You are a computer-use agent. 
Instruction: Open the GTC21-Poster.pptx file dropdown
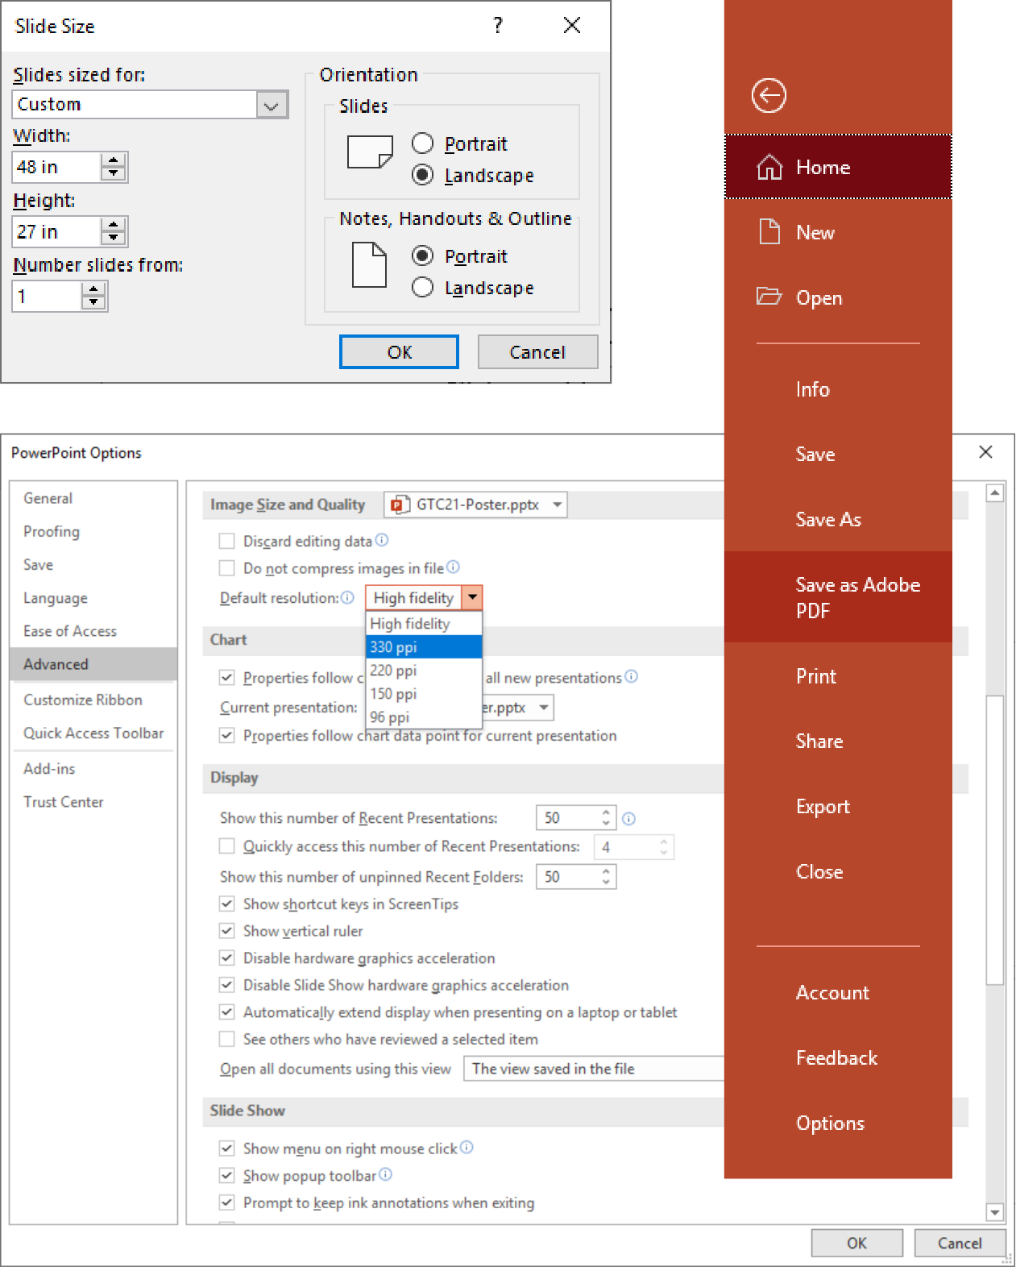(x=557, y=505)
